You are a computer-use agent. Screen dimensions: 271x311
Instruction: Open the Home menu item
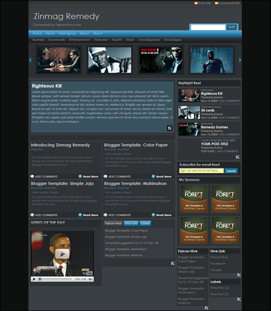[x=37, y=33]
